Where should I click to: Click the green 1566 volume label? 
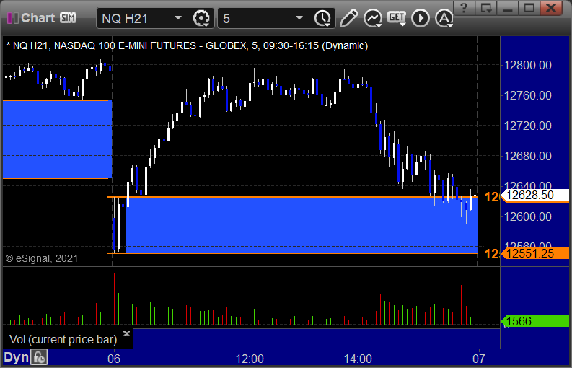[x=534, y=321]
